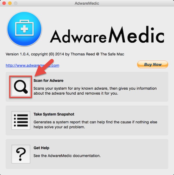The height and width of the screenshot is (175, 174).
Task: Start scan with the magnifying glass icon
Action: (21, 87)
